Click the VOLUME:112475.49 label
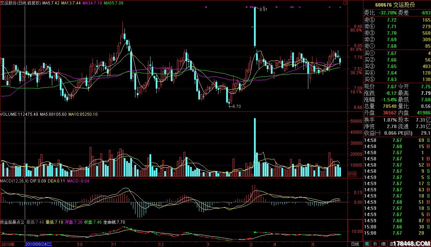Viewport: 431px width, 247px height. [x=19, y=114]
